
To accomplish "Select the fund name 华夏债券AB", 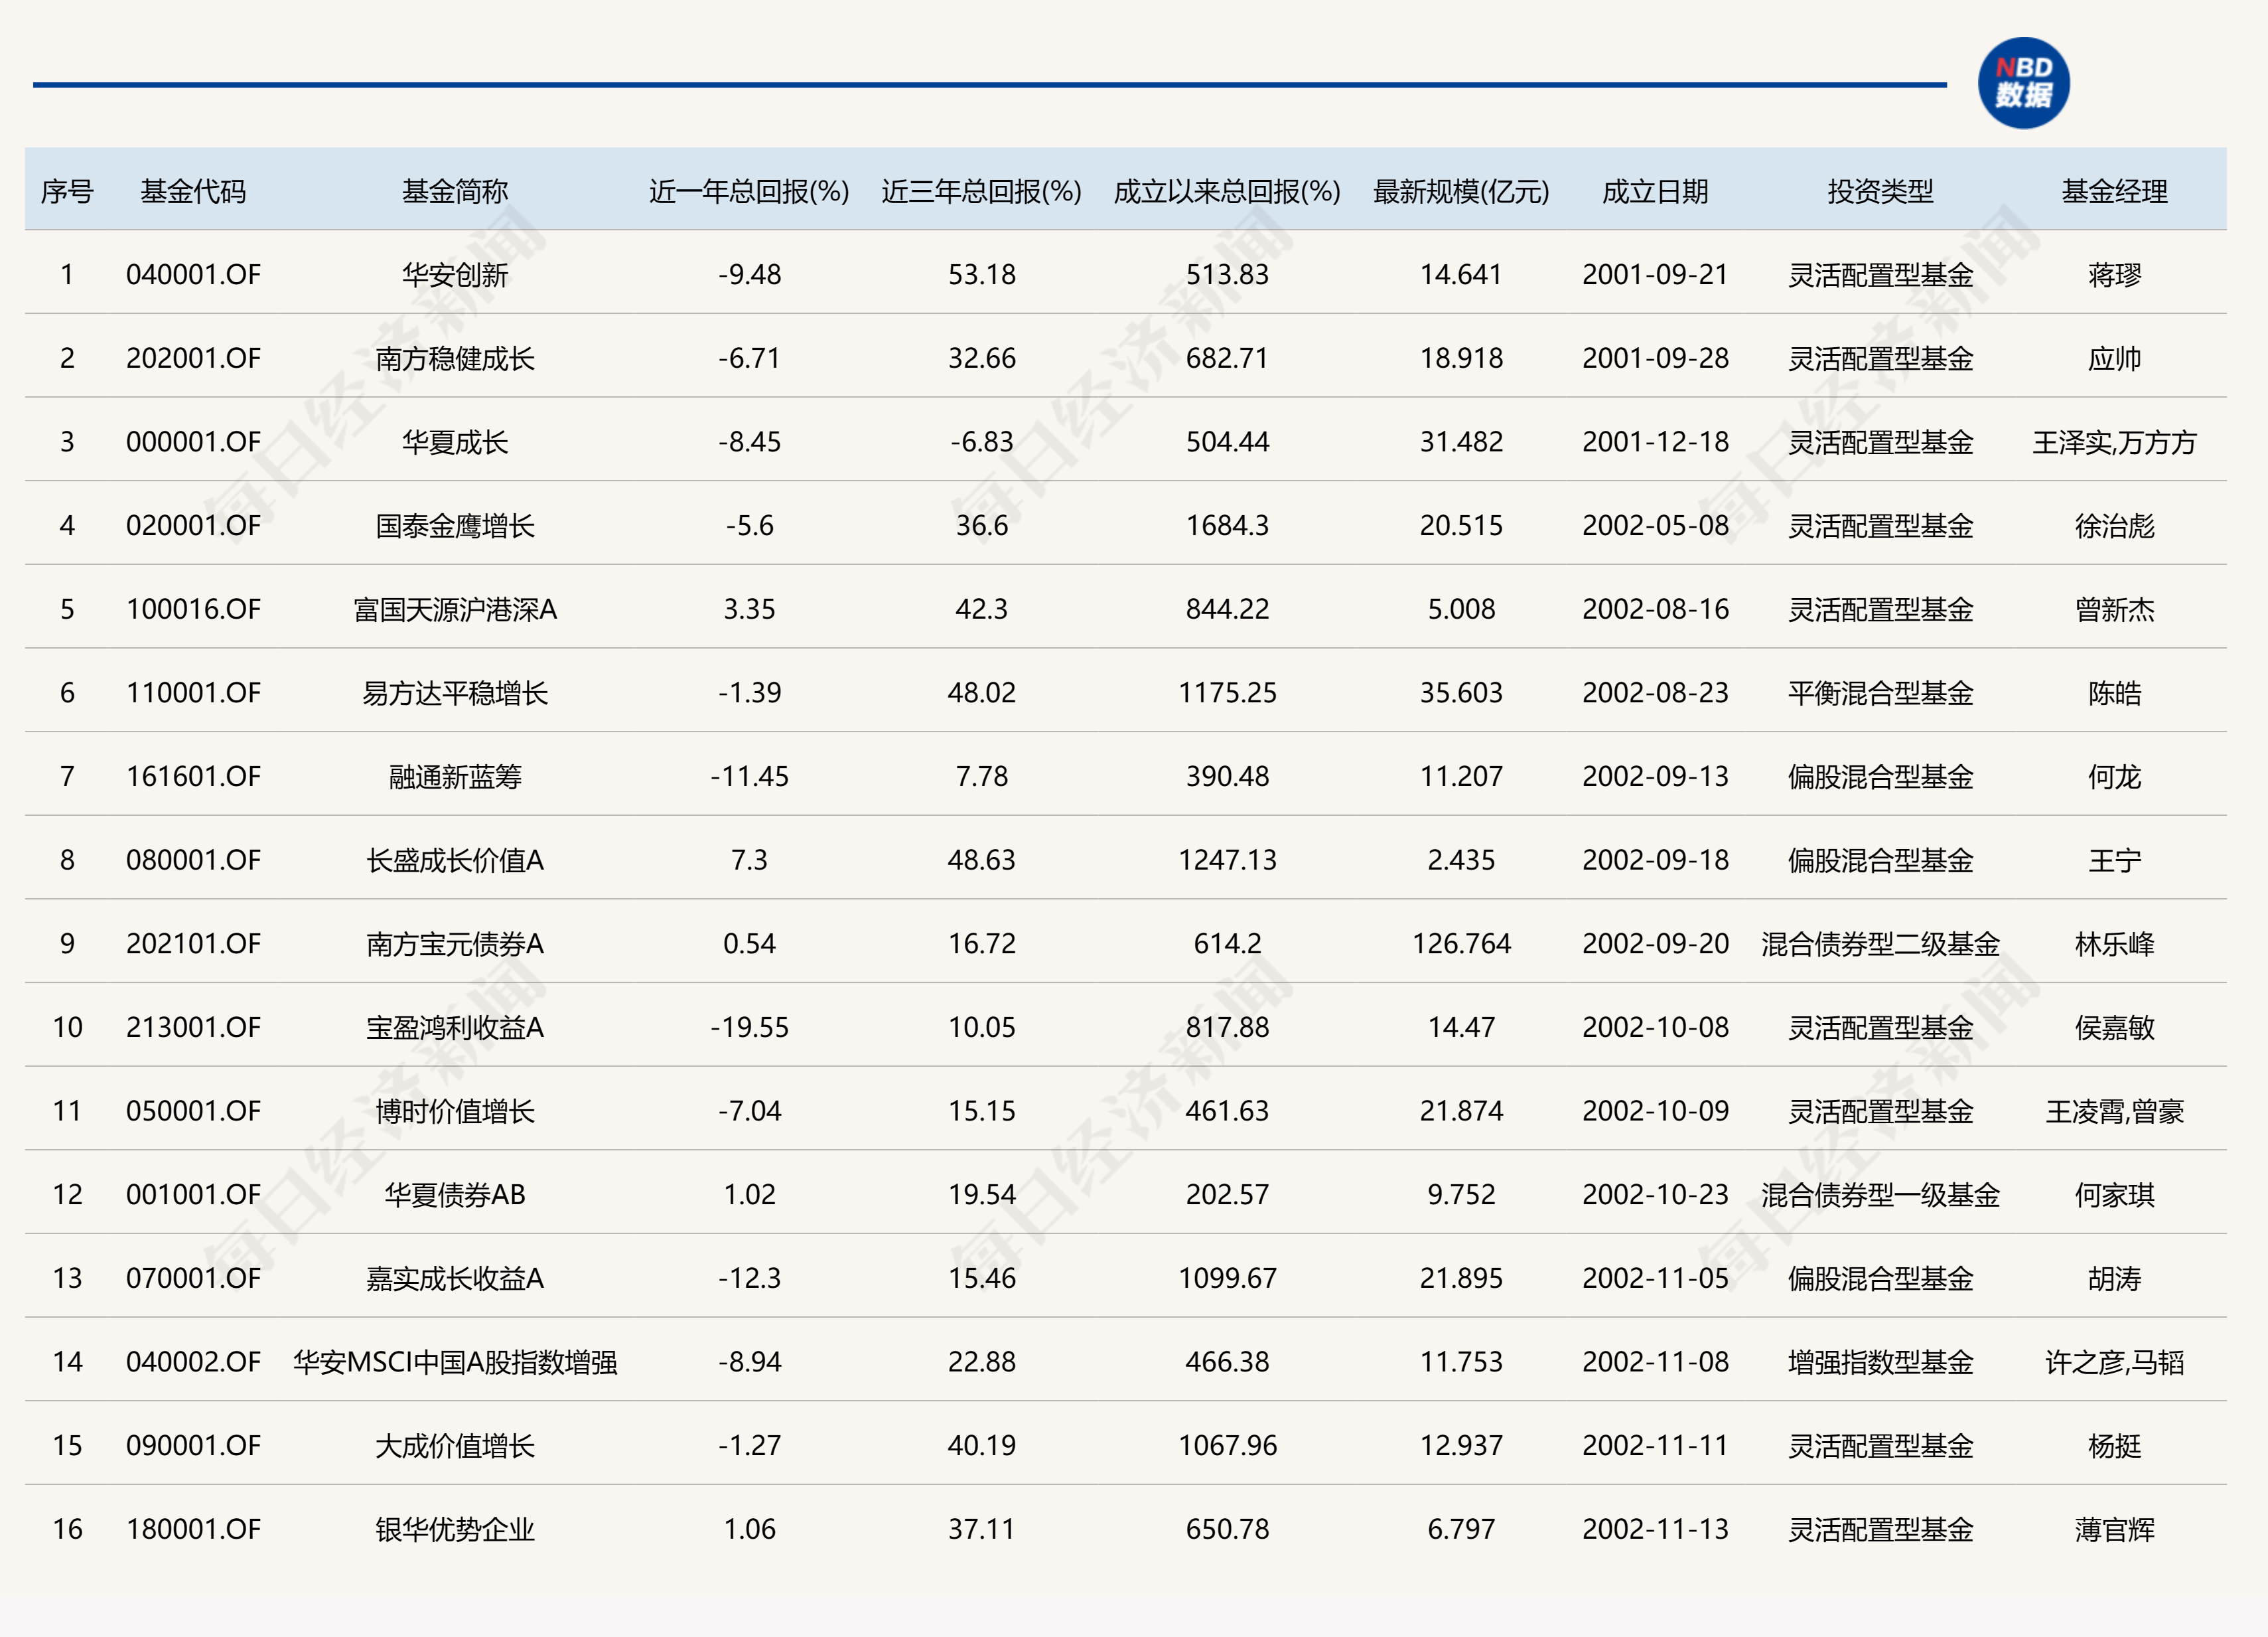I will pos(455,1195).
